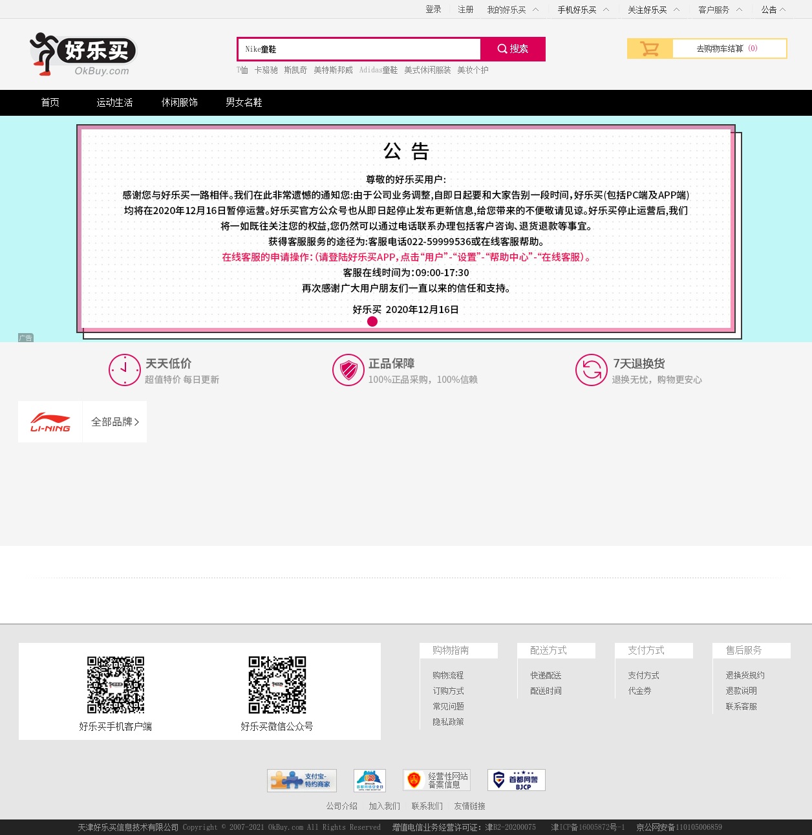
Task: Focus the search input field
Action: click(x=359, y=49)
